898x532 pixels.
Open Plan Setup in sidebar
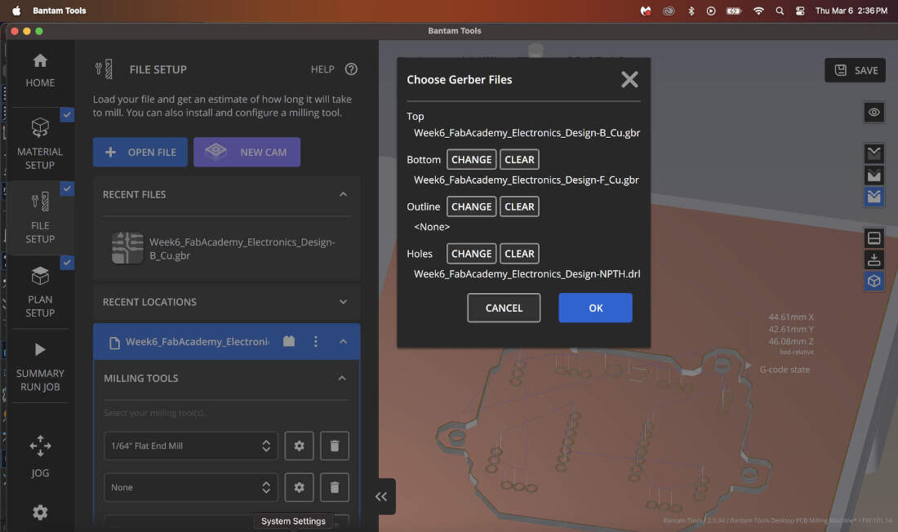[x=40, y=292]
